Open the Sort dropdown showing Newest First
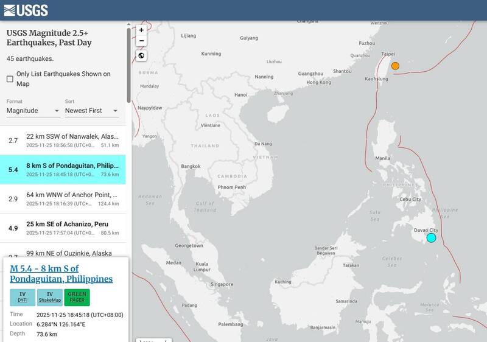487x342 pixels. tap(91, 111)
